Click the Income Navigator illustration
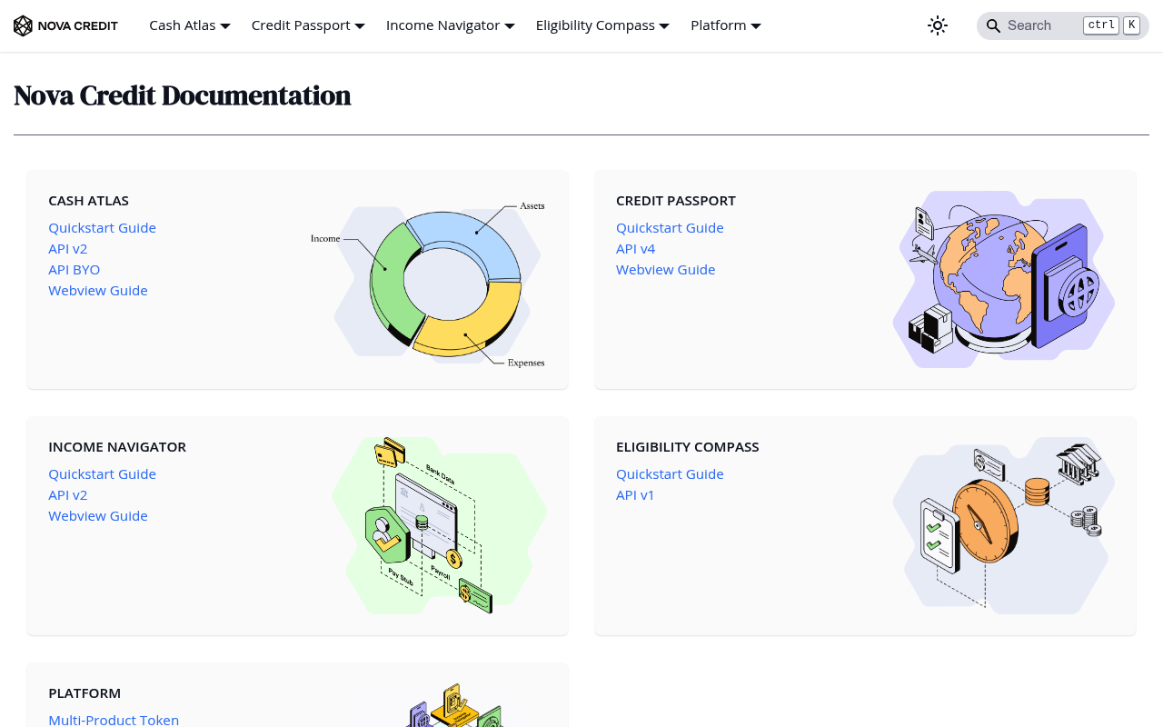 pos(439,526)
